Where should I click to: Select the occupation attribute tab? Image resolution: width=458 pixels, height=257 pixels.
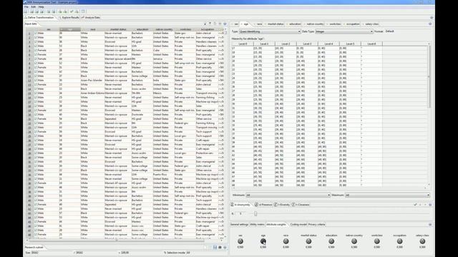coord(352,24)
